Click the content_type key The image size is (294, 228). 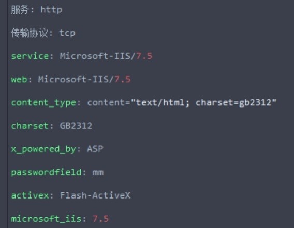43,103
